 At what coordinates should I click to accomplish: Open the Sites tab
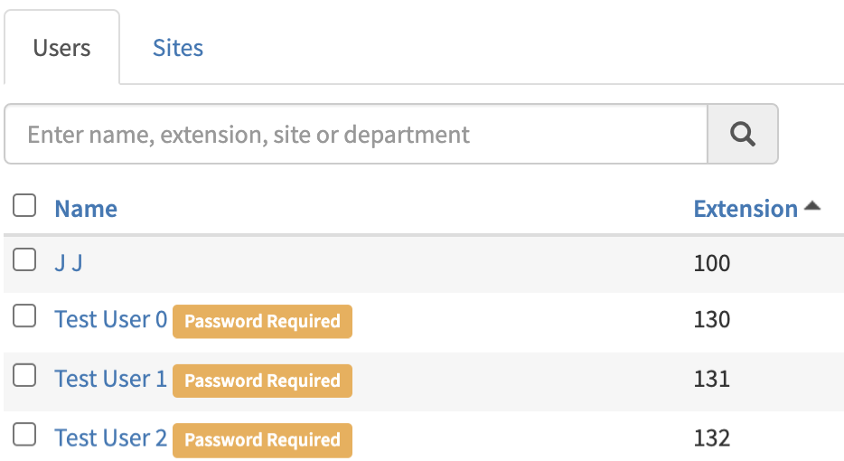[x=178, y=48]
